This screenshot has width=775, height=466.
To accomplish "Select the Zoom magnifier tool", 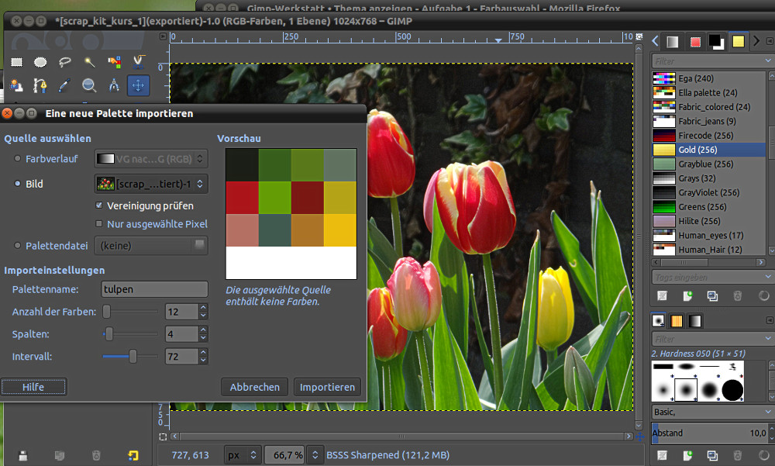I will click(90, 85).
